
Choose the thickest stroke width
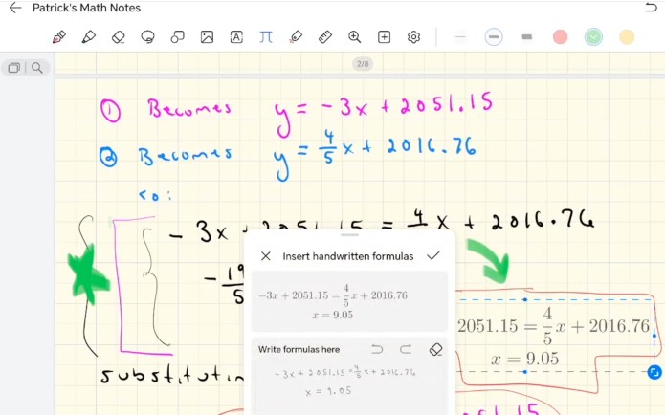coord(527,37)
